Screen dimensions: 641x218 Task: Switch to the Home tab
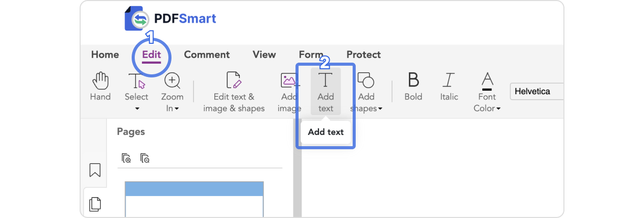click(105, 54)
